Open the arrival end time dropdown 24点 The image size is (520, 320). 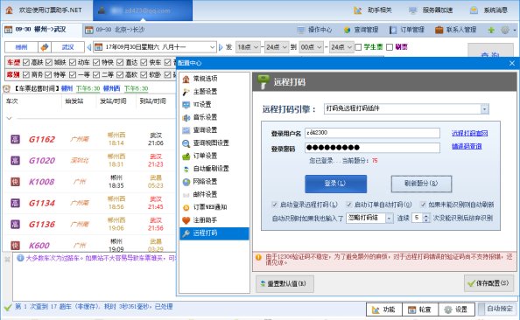click(341, 47)
